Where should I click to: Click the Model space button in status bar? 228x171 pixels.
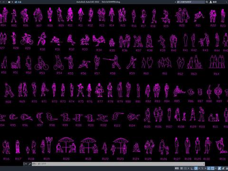pyautogui.click(x=177, y=168)
